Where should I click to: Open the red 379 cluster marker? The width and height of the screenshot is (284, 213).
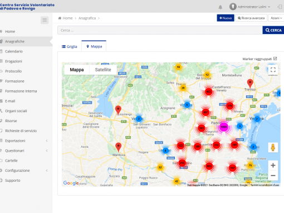(230, 106)
